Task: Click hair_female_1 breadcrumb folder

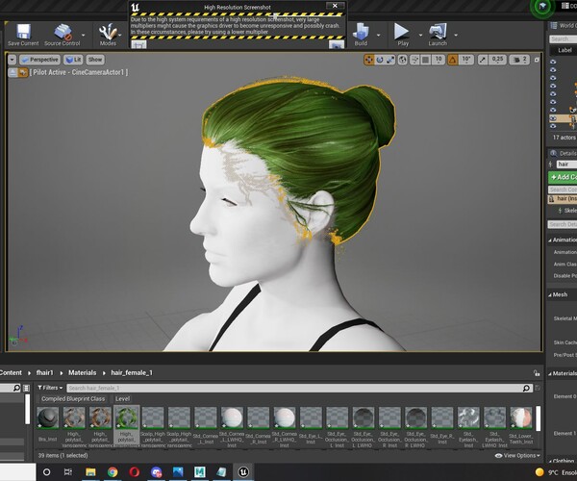Action: click(132, 373)
